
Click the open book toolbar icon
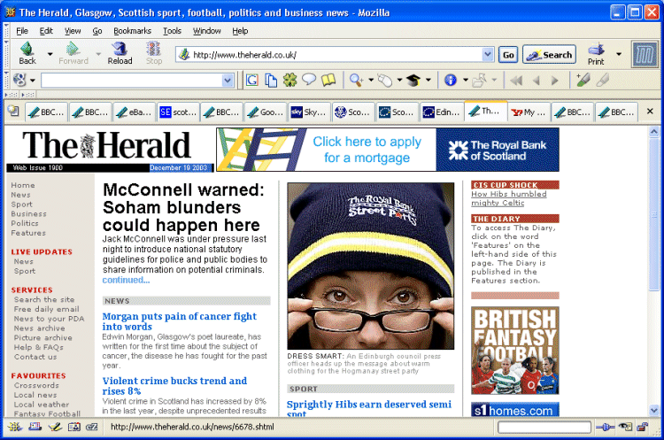[328, 80]
